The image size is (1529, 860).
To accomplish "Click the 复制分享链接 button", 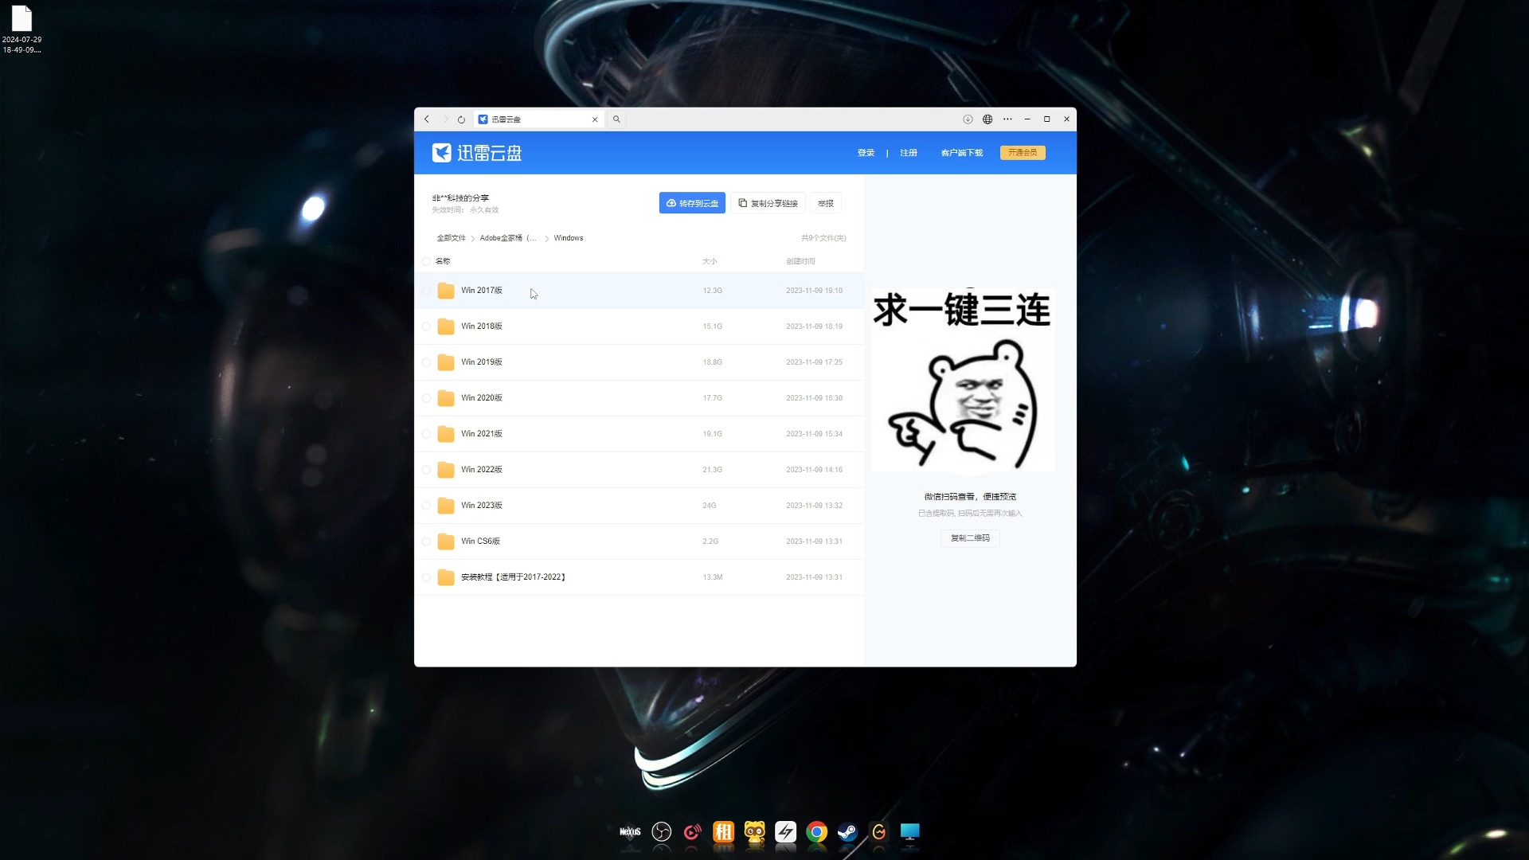I will [x=768, y=203].
